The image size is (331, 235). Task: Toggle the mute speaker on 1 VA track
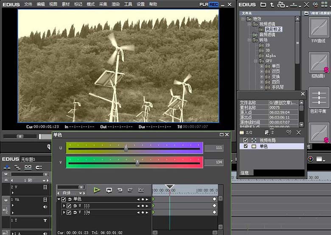45,207
